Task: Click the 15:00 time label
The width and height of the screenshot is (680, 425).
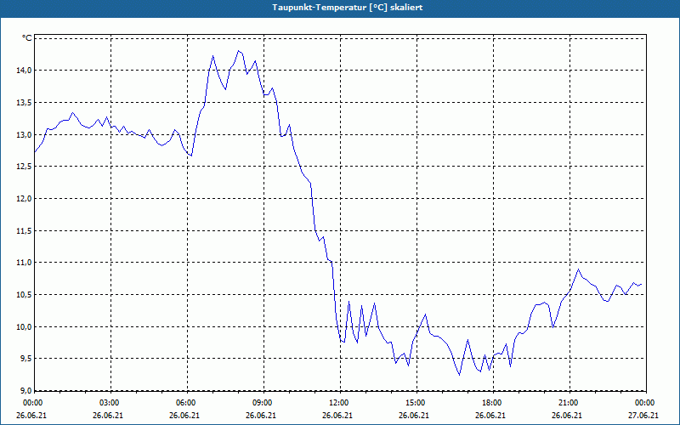Action: point(415,403)
